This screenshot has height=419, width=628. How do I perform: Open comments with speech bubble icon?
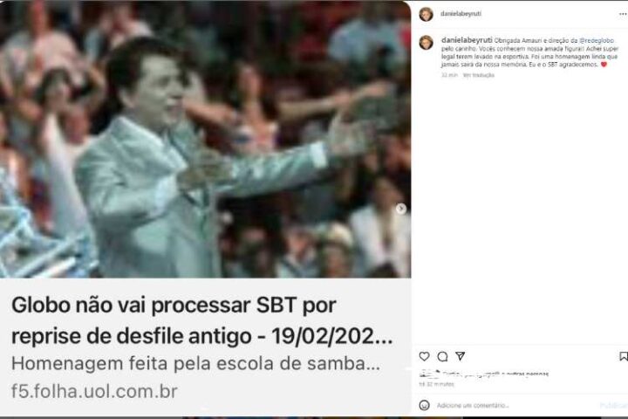click(442, 356)
